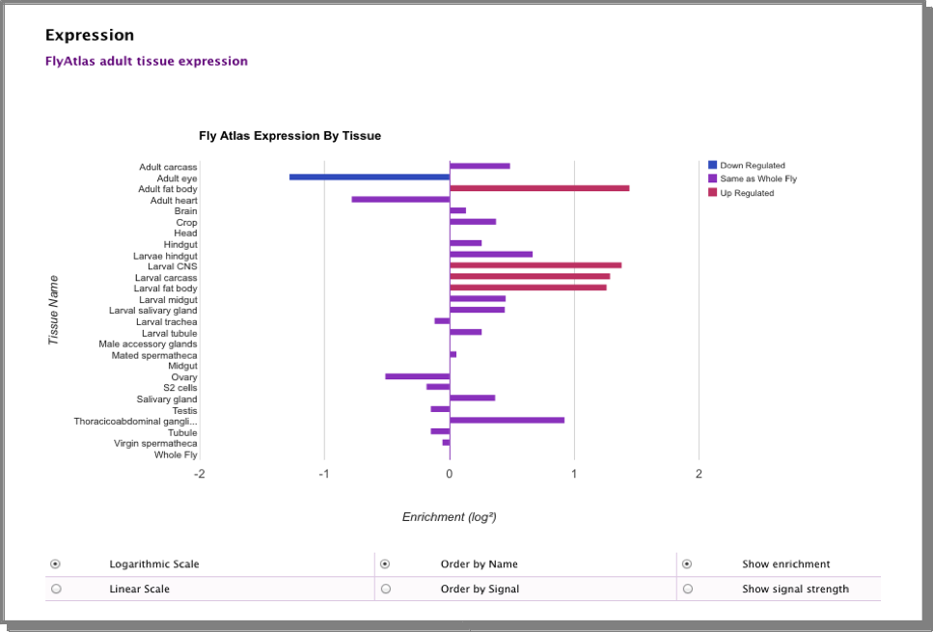Click the Mated spermatheca label

coord(154,355)
